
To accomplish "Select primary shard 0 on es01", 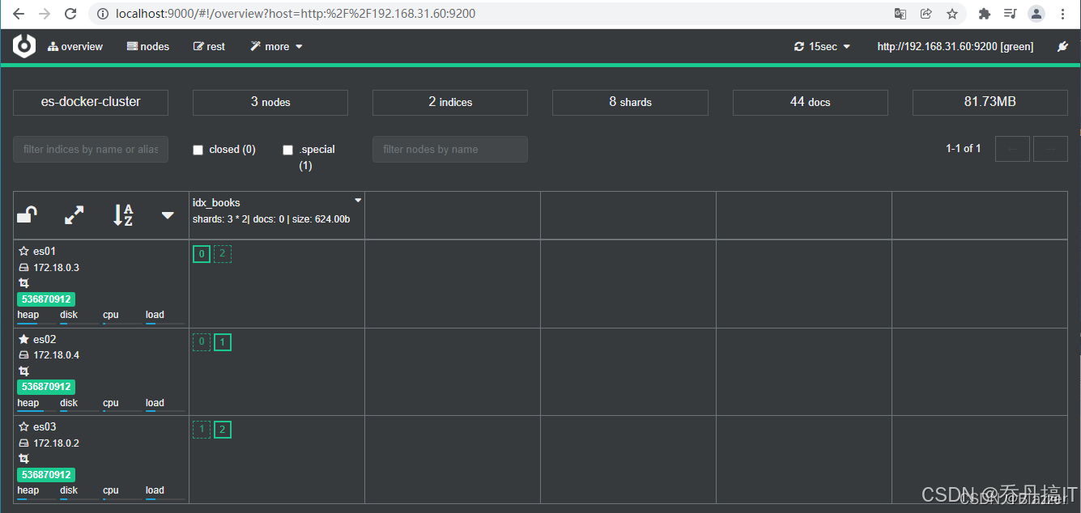I will pos(202,254).
